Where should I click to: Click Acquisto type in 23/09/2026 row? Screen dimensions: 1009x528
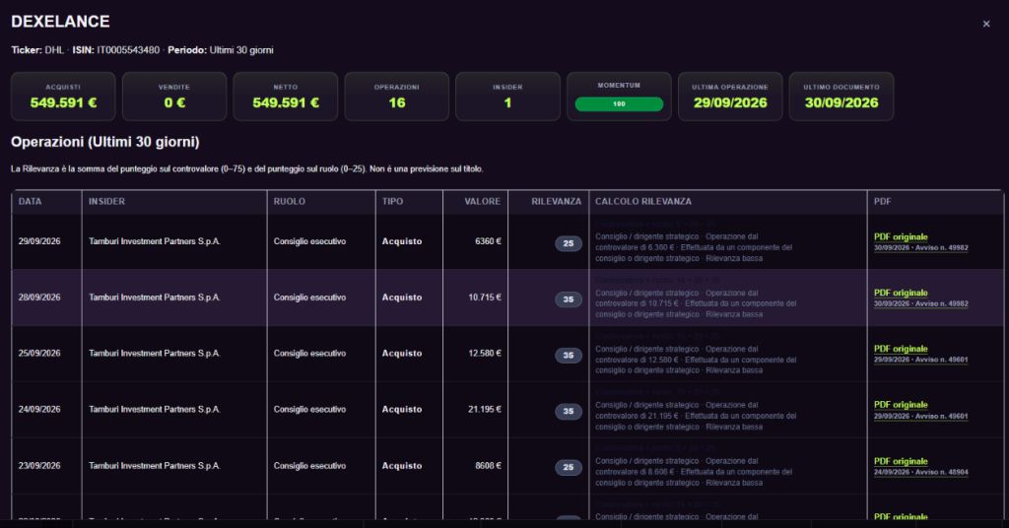coord(402,466)
